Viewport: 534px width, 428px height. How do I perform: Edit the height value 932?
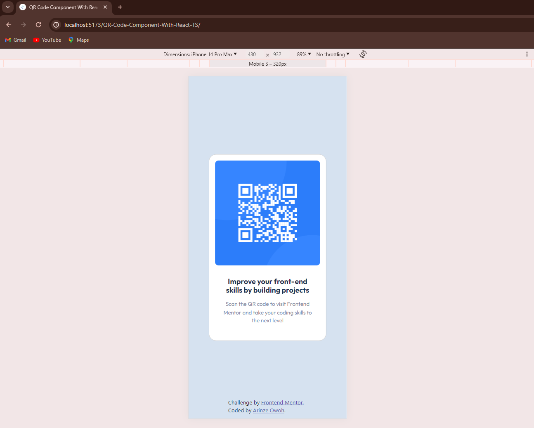tap(277, 54)
